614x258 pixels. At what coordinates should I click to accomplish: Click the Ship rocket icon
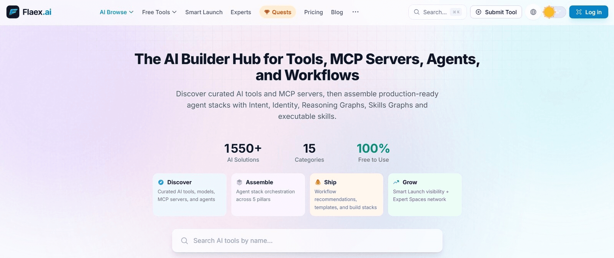point(318,182)
